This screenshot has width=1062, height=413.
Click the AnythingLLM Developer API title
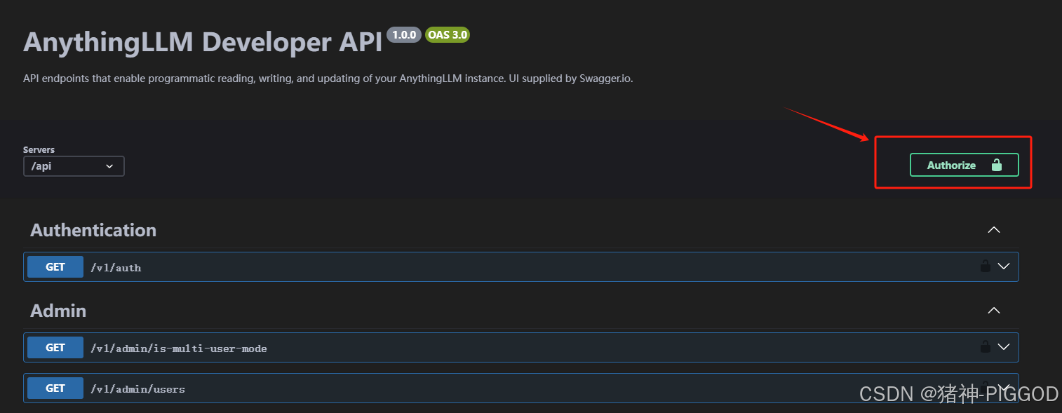pyautogui.click(x=203, y=42)
